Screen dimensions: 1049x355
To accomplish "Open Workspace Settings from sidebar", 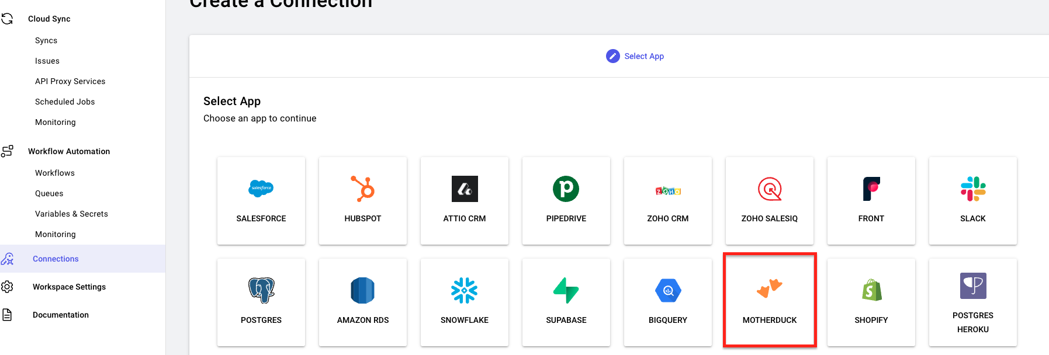I will pyautogui.click(x=69, y=287).
